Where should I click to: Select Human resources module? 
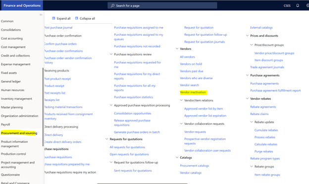[12, 90]
